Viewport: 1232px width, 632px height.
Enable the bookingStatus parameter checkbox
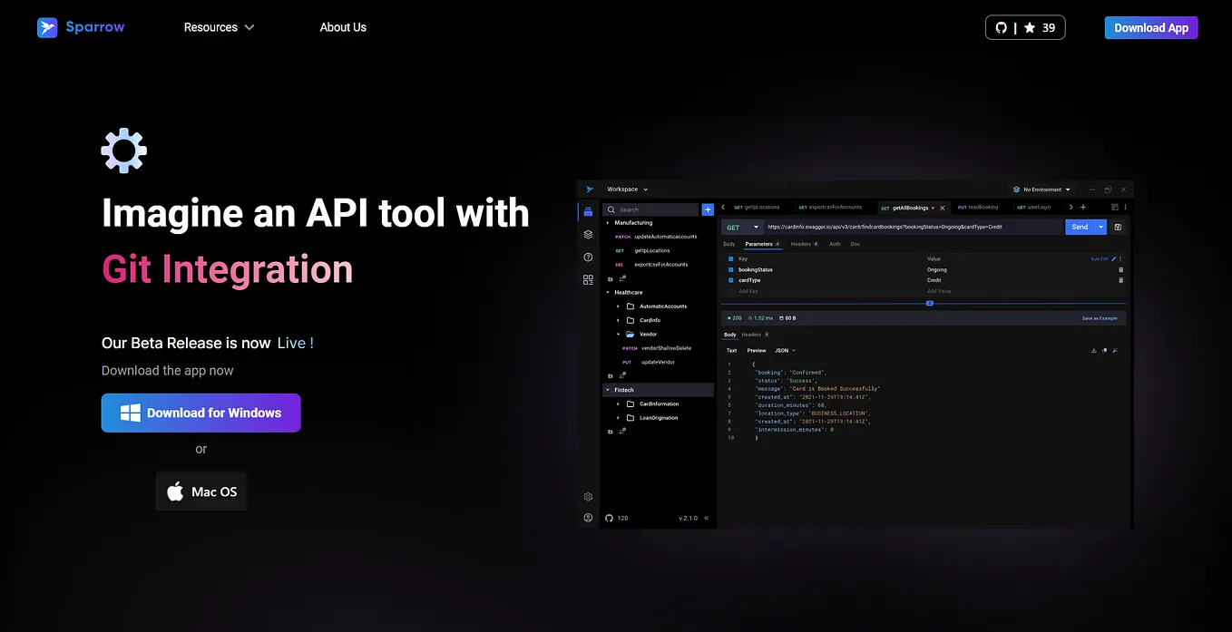coord(730,269)
